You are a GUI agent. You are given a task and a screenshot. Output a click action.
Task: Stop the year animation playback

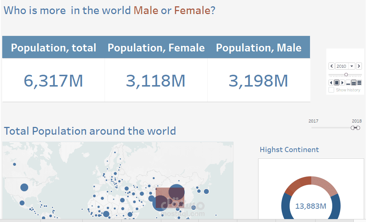coord(337,83)
